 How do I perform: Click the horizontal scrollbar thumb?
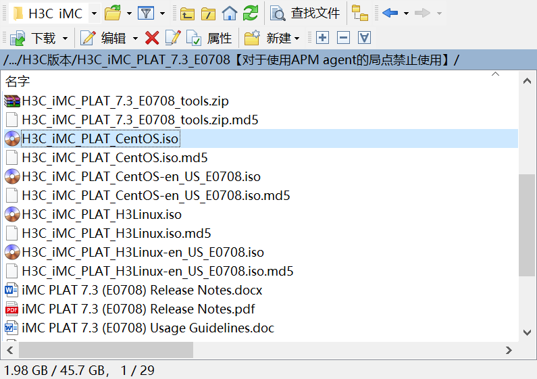106,350
